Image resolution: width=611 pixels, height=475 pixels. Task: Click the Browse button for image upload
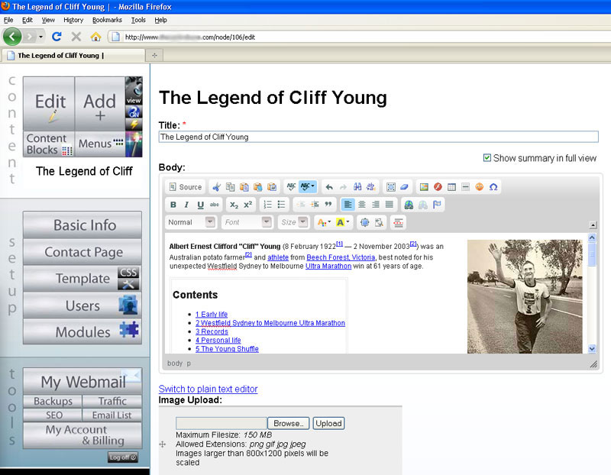pyautogui.click(x=289, y=423)
